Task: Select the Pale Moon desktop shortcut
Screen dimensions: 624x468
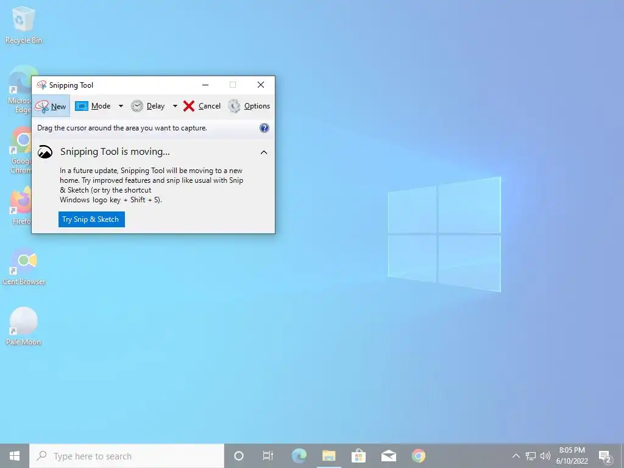Action: point(24,327)
